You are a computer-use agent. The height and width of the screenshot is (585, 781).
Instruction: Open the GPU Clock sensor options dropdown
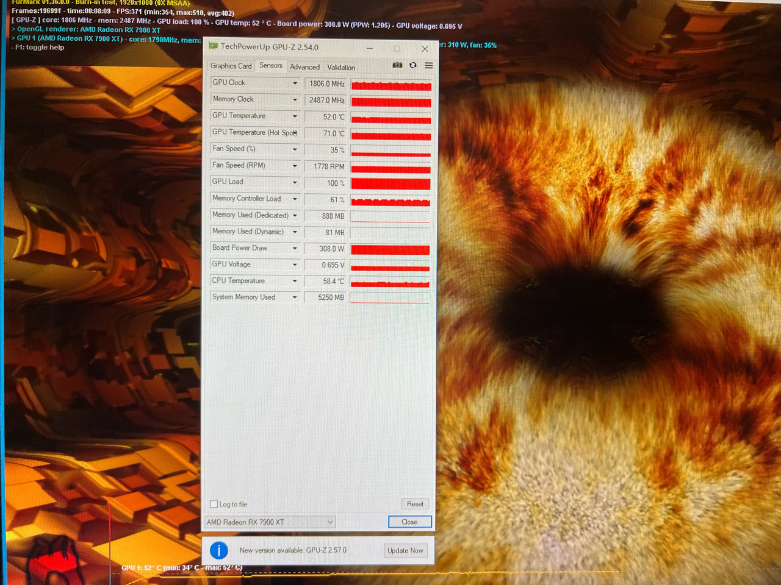pyautogui.click(x=294, y=83)
